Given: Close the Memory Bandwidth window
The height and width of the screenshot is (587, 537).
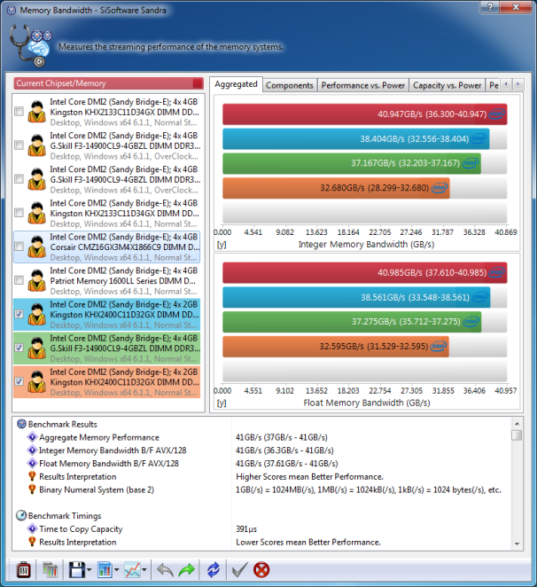Looking at the screenshot, I should click(516, 6).
